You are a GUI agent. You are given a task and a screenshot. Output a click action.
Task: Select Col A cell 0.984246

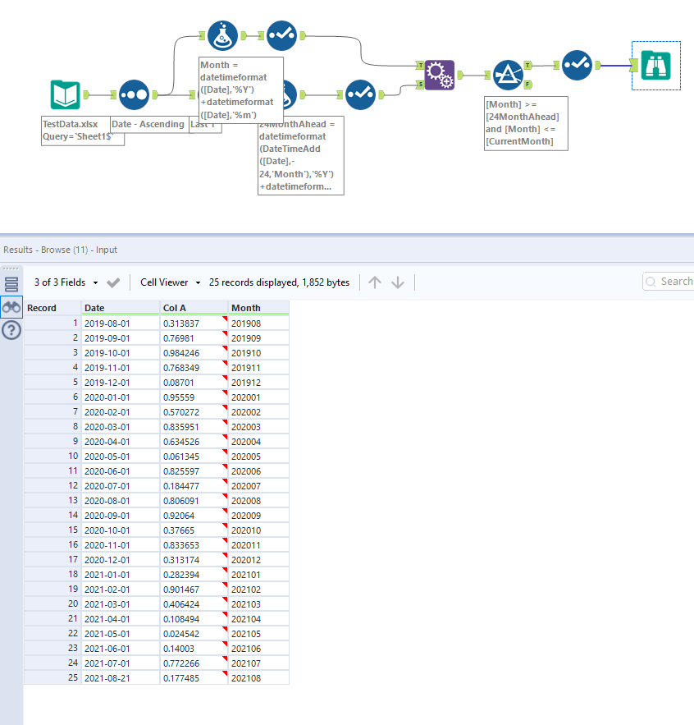(194, 353)
